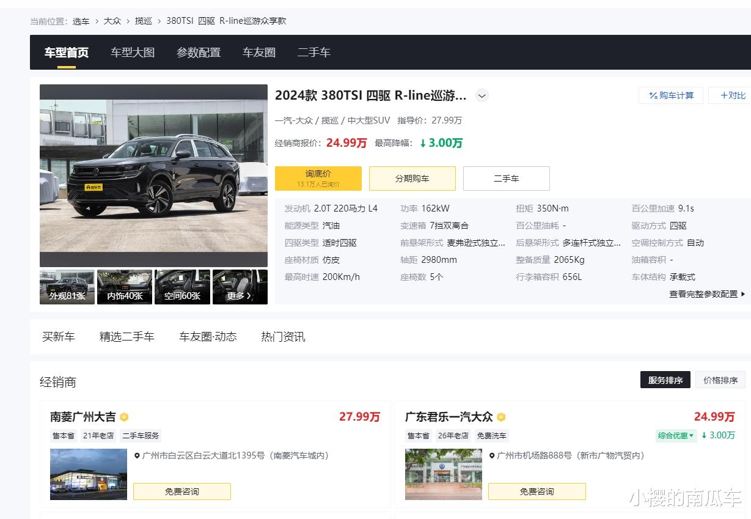The height and width of the screenshot is (519, 751).
Task: Click location pin for 白云大道北1395号
Action: [x=137, y=456]
